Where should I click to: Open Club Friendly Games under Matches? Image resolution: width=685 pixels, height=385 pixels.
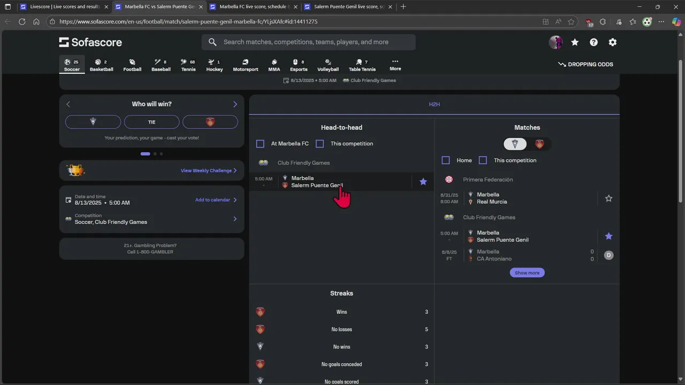coord(489,218)
